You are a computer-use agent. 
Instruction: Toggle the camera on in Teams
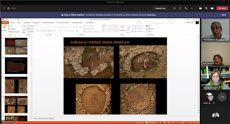pyautogui.click(x=200, y=8)
